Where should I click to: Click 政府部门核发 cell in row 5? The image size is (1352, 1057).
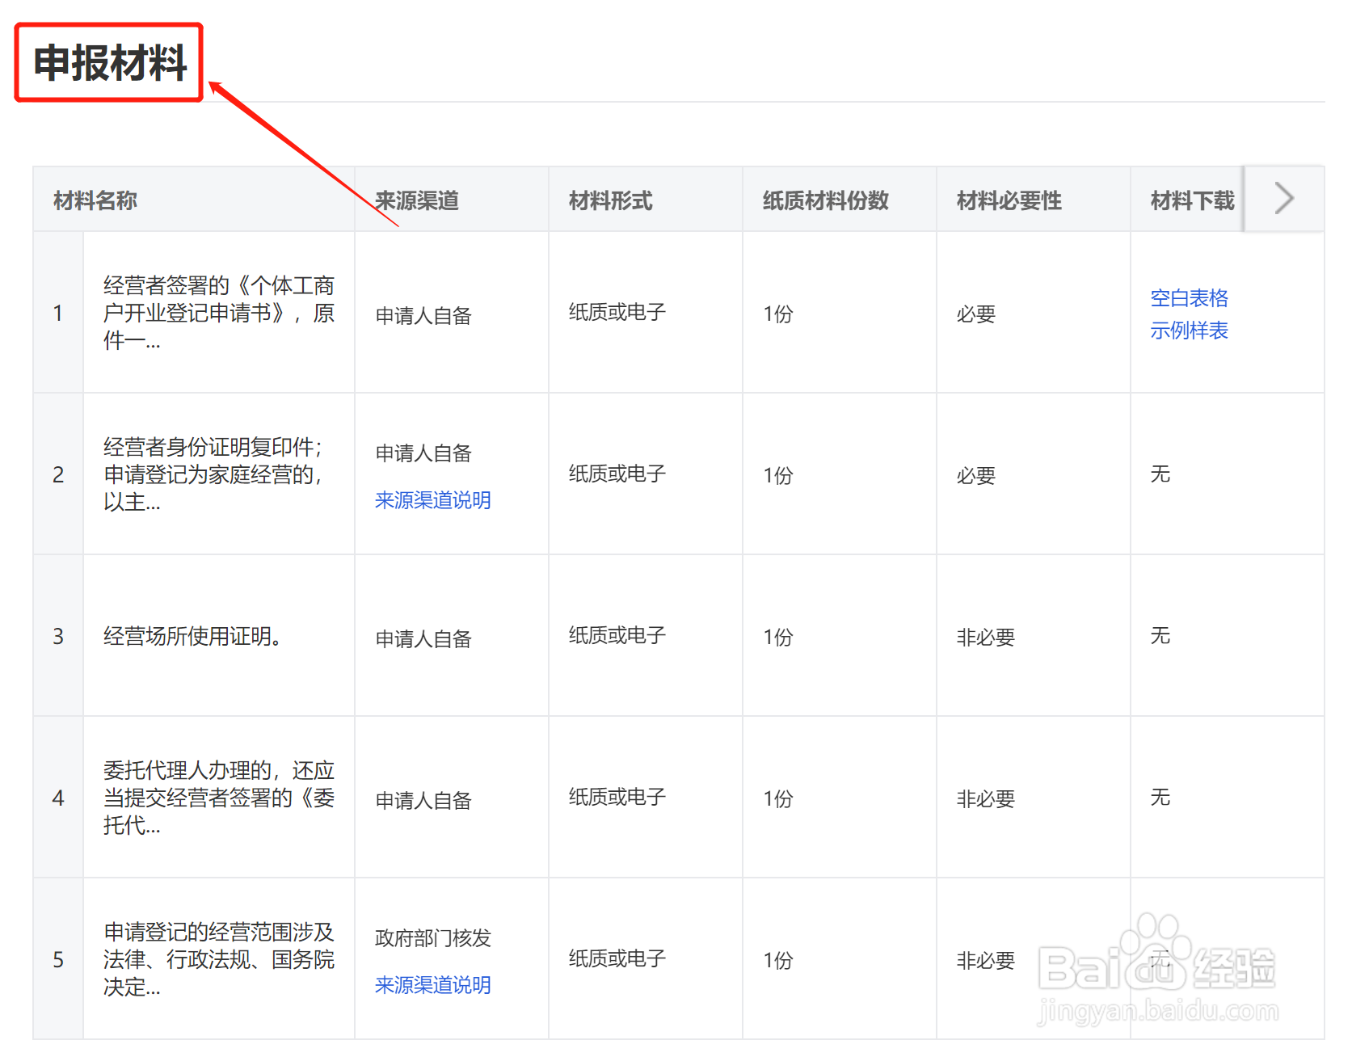click(432, 938)
